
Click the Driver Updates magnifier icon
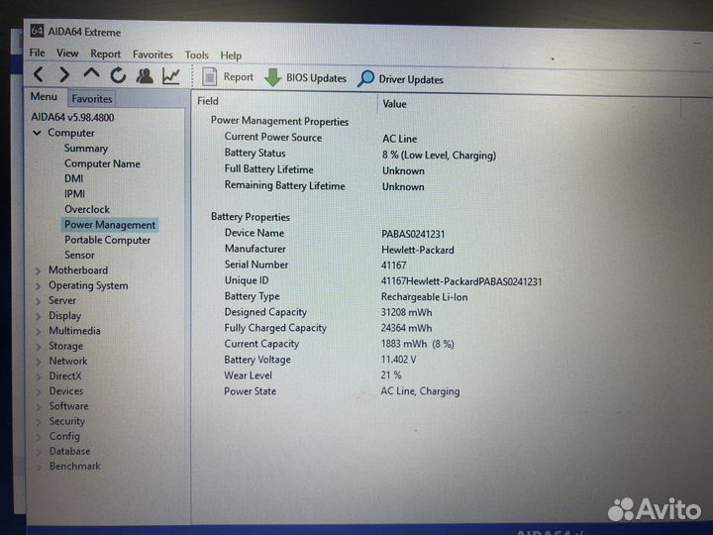click(x=365, y=78)
